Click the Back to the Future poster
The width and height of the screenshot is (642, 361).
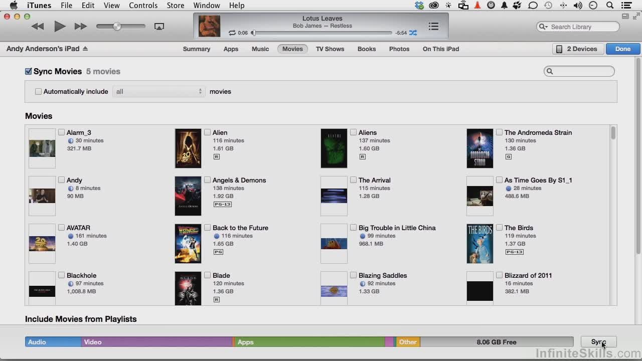pyautogui.click(x=188, y=244)
